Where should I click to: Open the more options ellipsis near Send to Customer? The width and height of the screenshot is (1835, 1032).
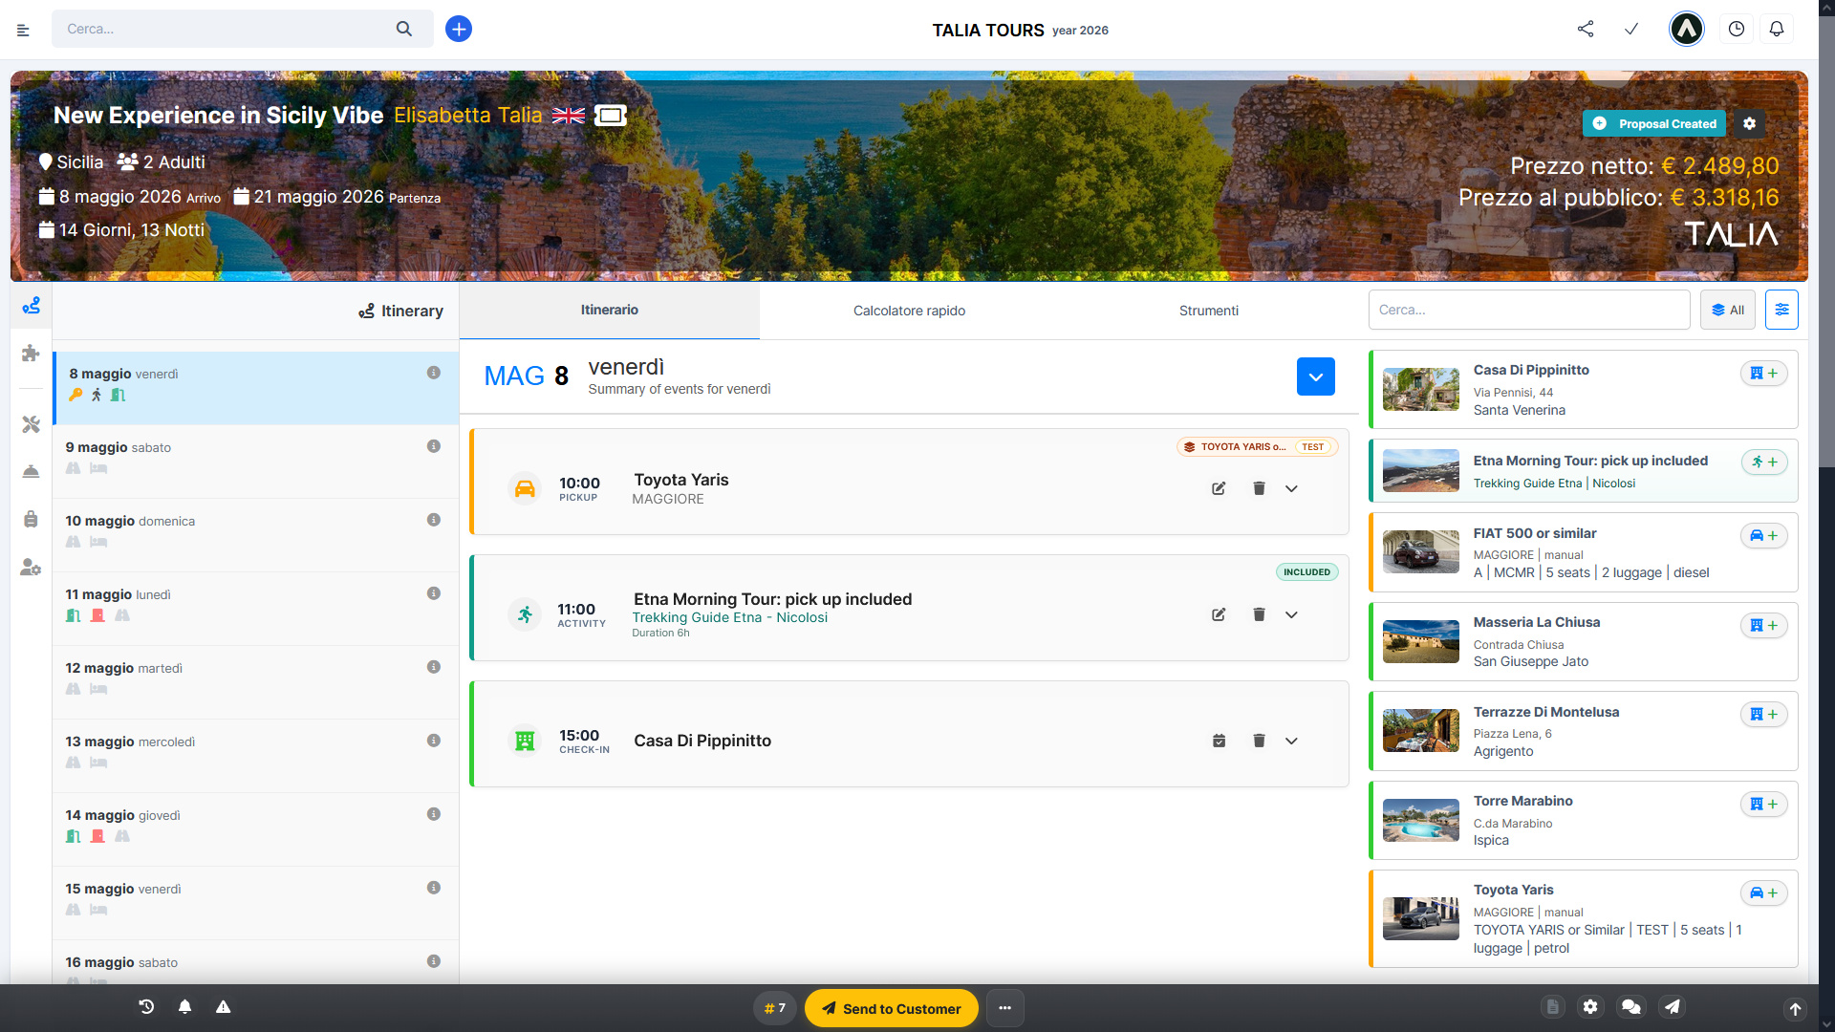tap(1004, 1008)
